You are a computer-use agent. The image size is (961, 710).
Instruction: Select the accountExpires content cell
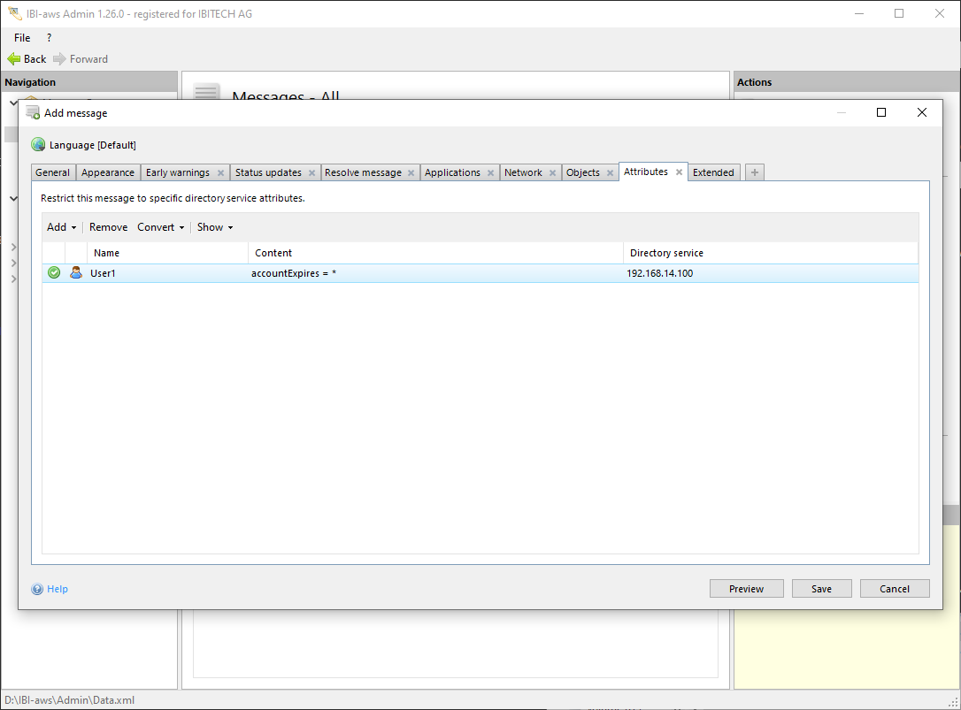point(294,274)
